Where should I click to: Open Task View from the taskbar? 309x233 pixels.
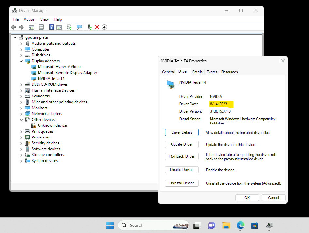click(197, 225)
